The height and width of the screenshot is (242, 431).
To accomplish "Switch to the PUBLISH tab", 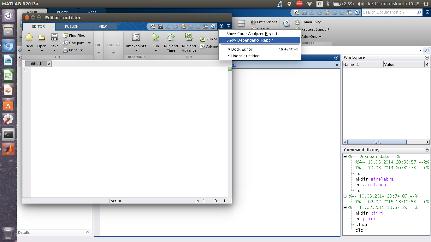I will pyautogui.click(x=72, y=26).
